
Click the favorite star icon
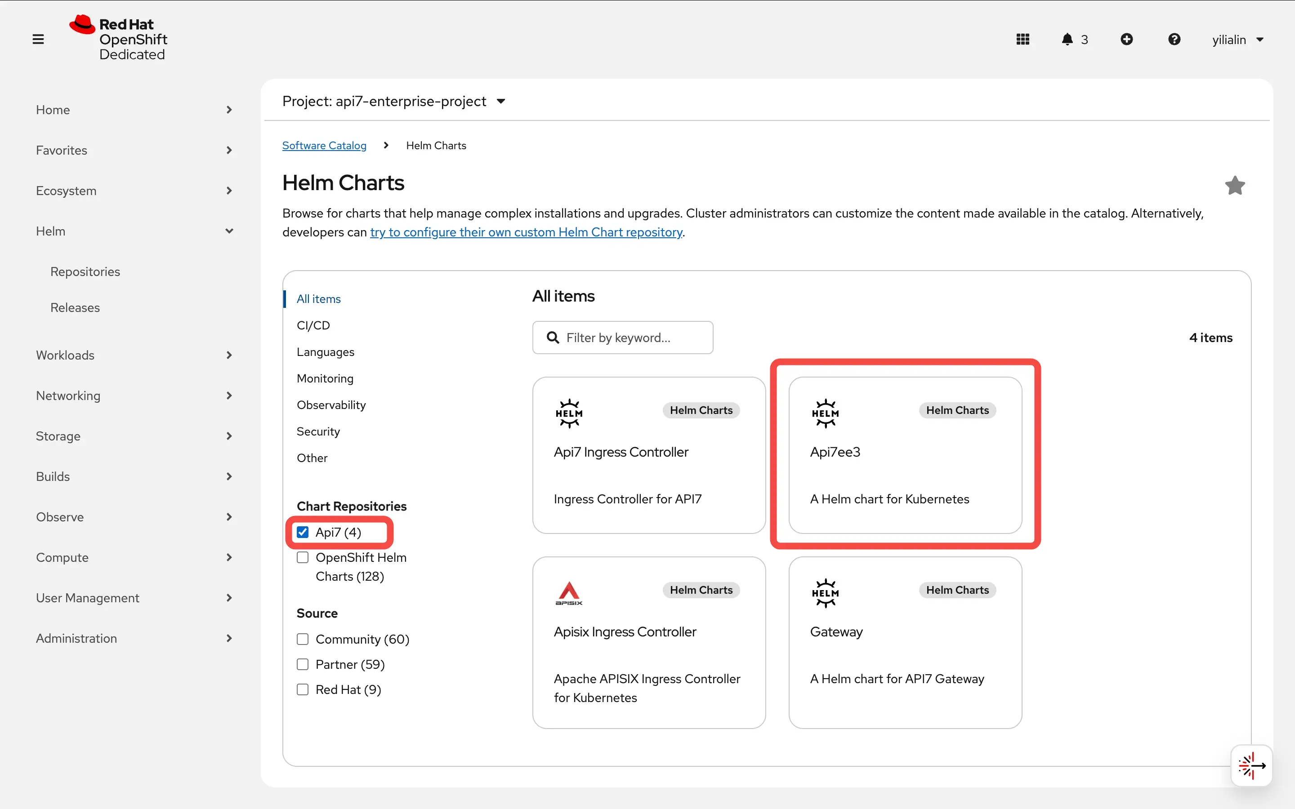click(1235, 186)
